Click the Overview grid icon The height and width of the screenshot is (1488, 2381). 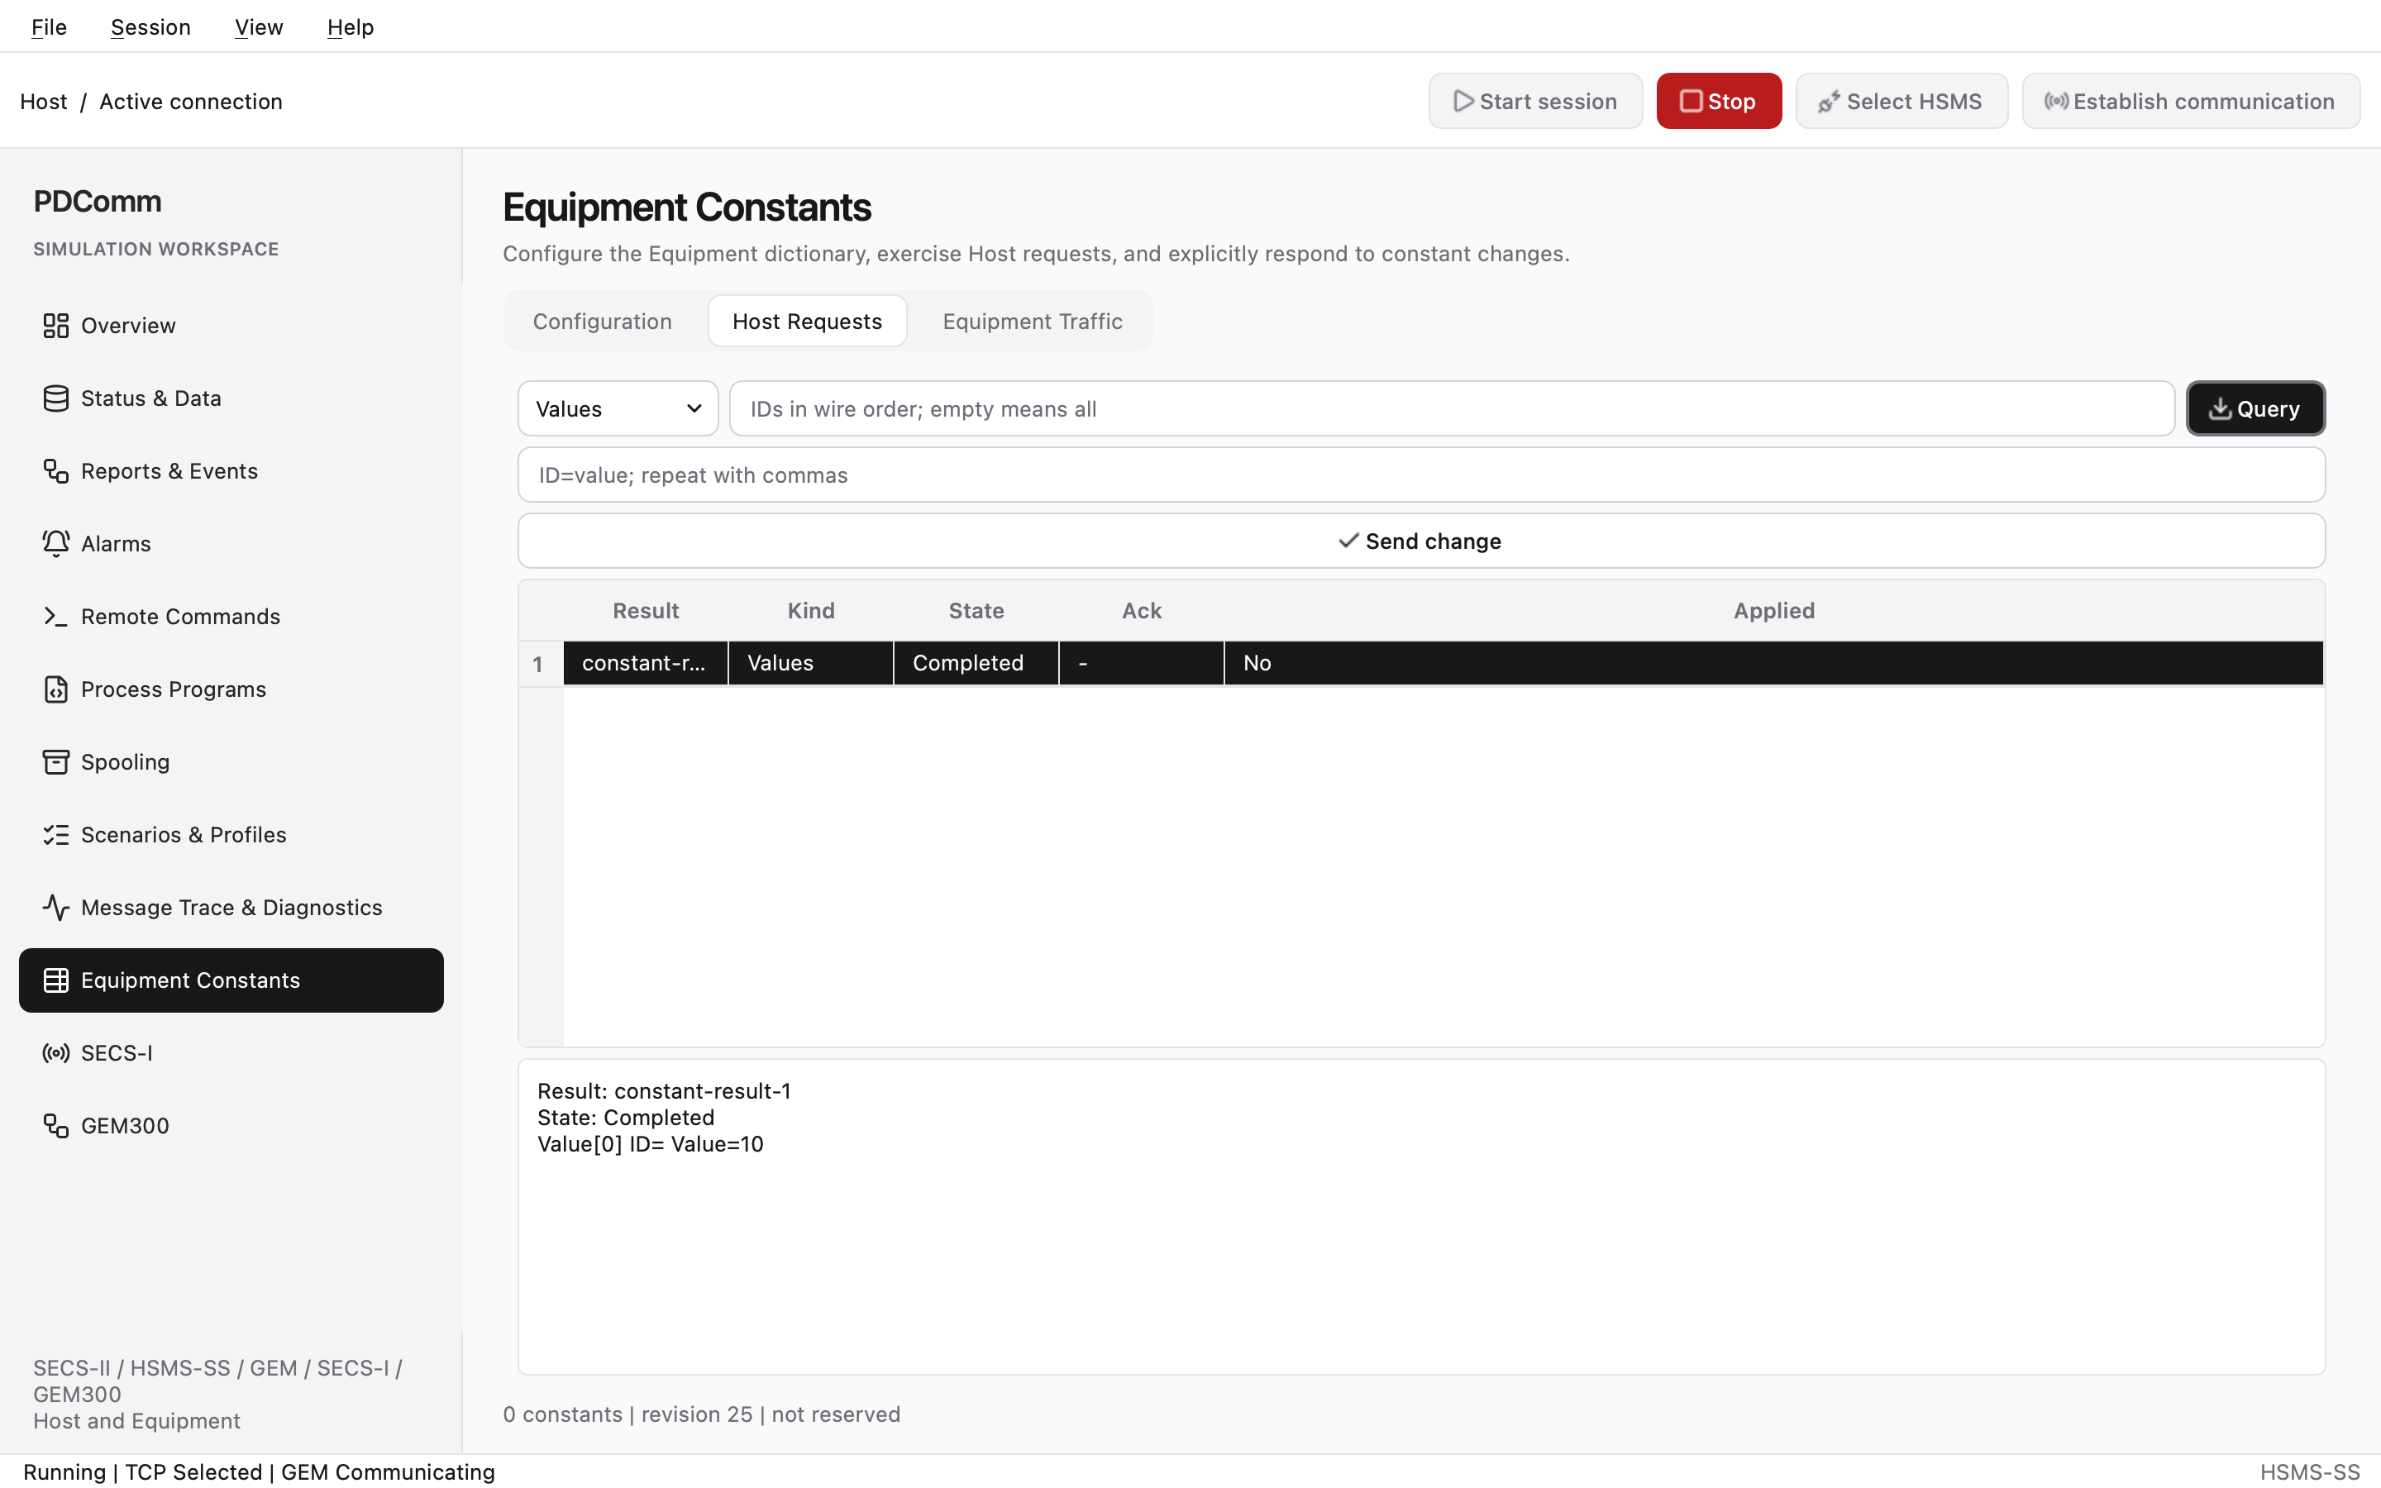[56, 326]
